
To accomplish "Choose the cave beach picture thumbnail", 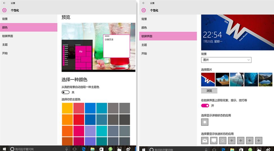I will (x=222, y=79).
